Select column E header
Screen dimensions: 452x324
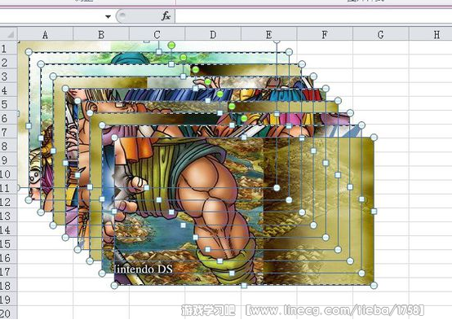click(x=269, y=34)
